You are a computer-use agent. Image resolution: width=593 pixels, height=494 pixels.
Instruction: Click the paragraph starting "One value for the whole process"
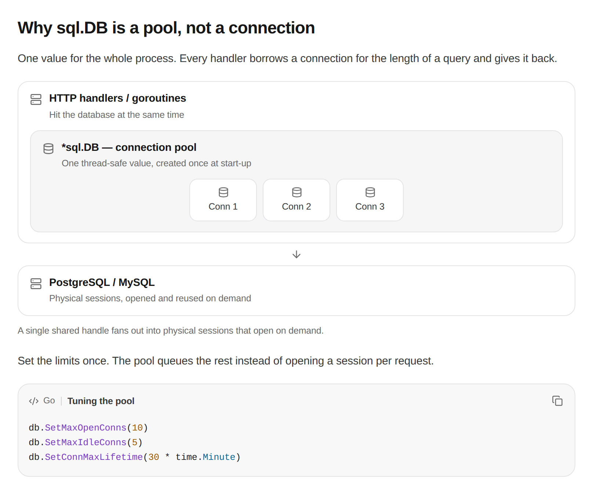coord(287,58)
